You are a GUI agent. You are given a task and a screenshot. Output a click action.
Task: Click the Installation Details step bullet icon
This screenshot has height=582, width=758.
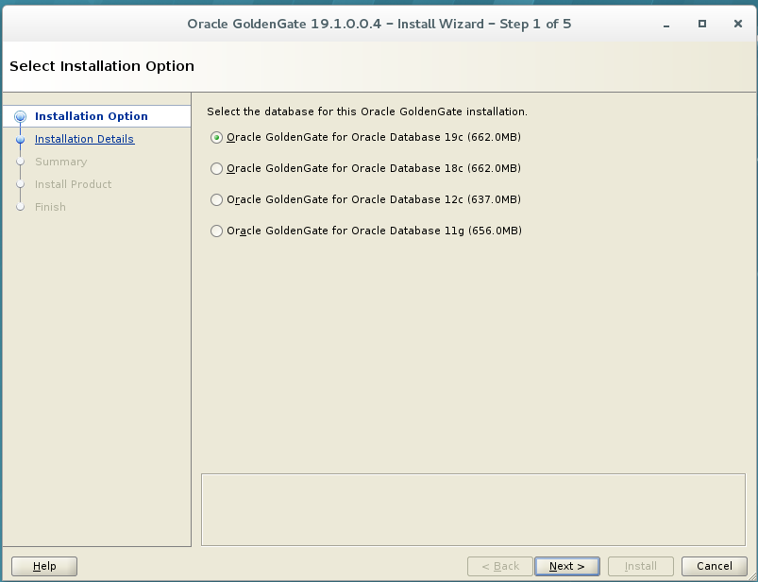tap(21, 139)
